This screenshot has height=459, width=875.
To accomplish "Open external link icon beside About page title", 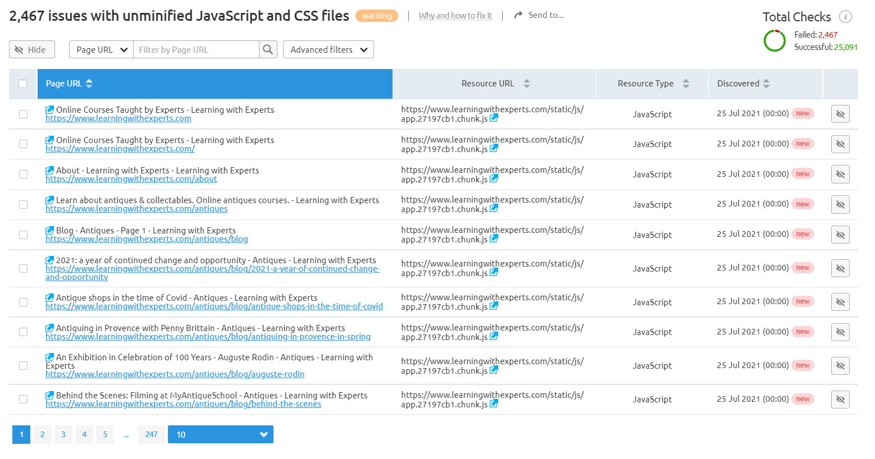I will coord(49,170).
